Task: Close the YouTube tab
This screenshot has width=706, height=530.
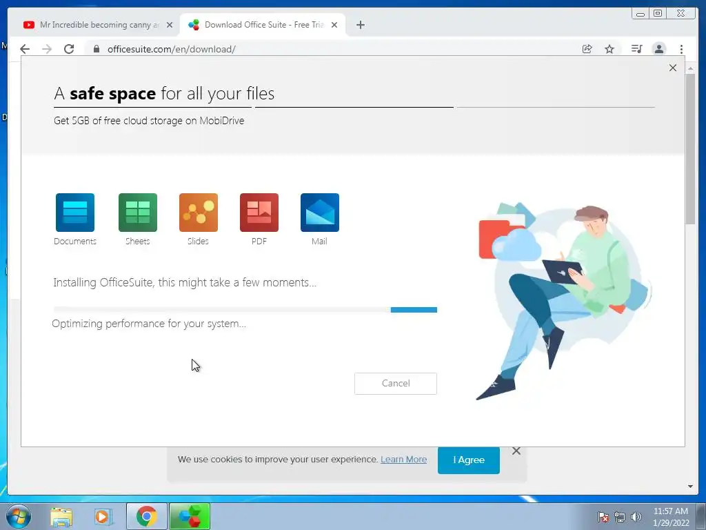Action: 170,25
